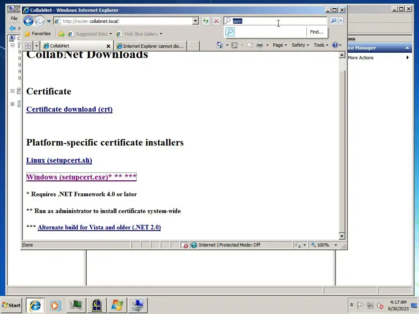Click the Home page icon
This screenshot has width=419, height=314.
click(220, 45)
